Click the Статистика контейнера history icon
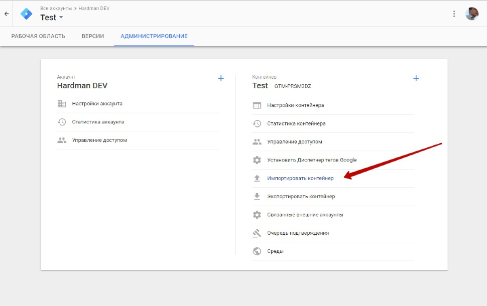The height and width of the screenshot is (306, 487). tap(257, 123)
